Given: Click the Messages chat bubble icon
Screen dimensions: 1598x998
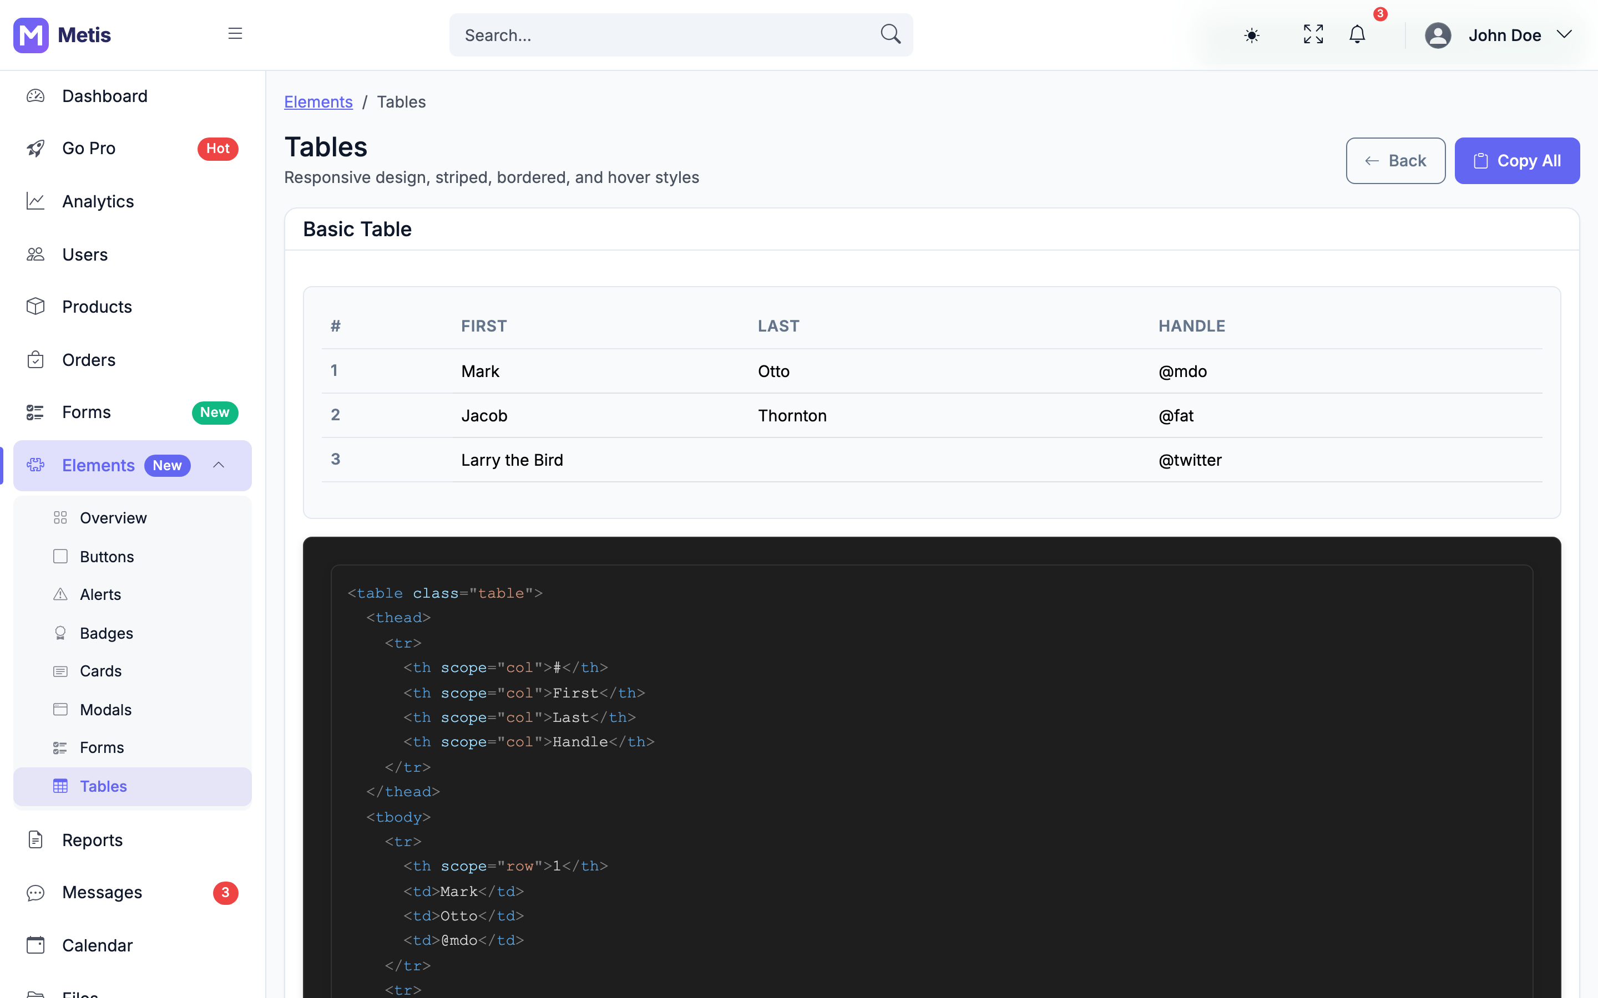Looking at the screenshot, I should (x=36, y=893).
